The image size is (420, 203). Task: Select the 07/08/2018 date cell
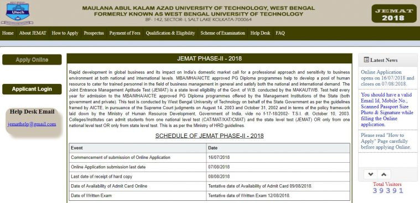click(278, 167)
